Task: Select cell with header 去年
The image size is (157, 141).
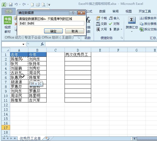Action: [x=19, y=55]
